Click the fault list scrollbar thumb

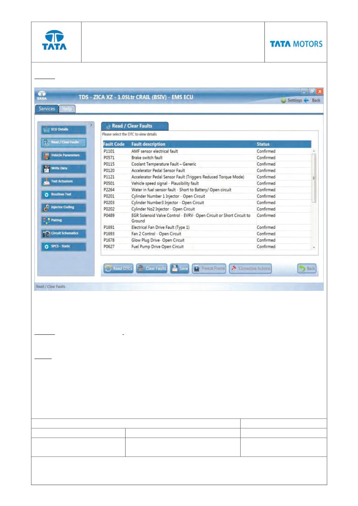(314, 178)
